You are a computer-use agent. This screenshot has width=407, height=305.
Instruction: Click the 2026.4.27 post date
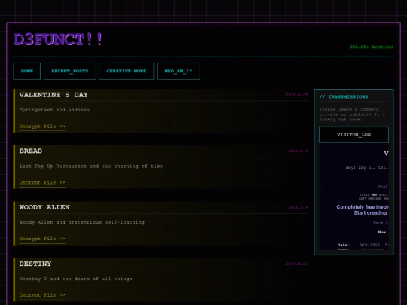click(x=297, y=95)
